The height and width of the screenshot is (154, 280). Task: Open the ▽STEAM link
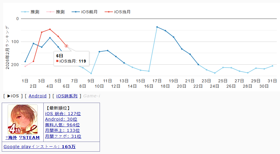tap(29, 137)
